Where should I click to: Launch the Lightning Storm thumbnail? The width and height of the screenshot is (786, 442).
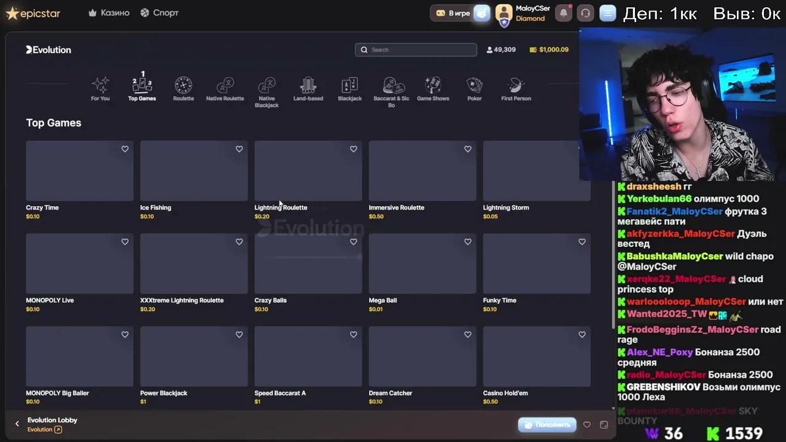tap(536, 171)
